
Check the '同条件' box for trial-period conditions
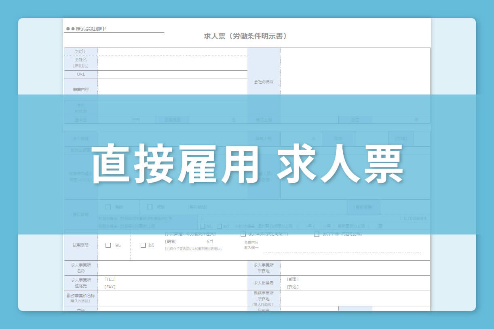[x=243, y=234]
